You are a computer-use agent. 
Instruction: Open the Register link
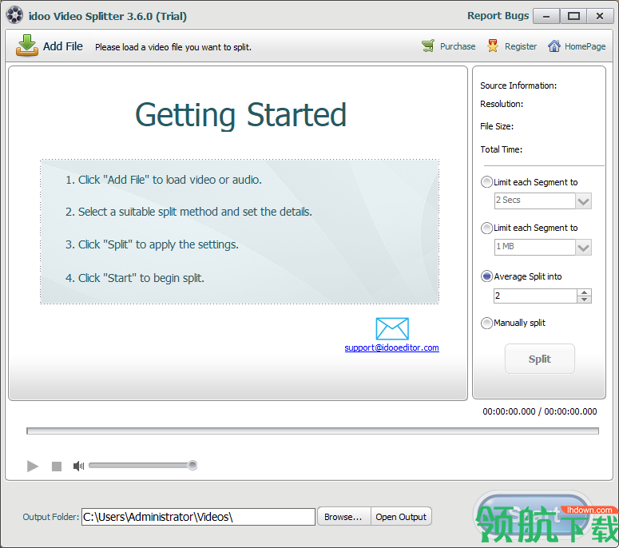pos(521,46)
